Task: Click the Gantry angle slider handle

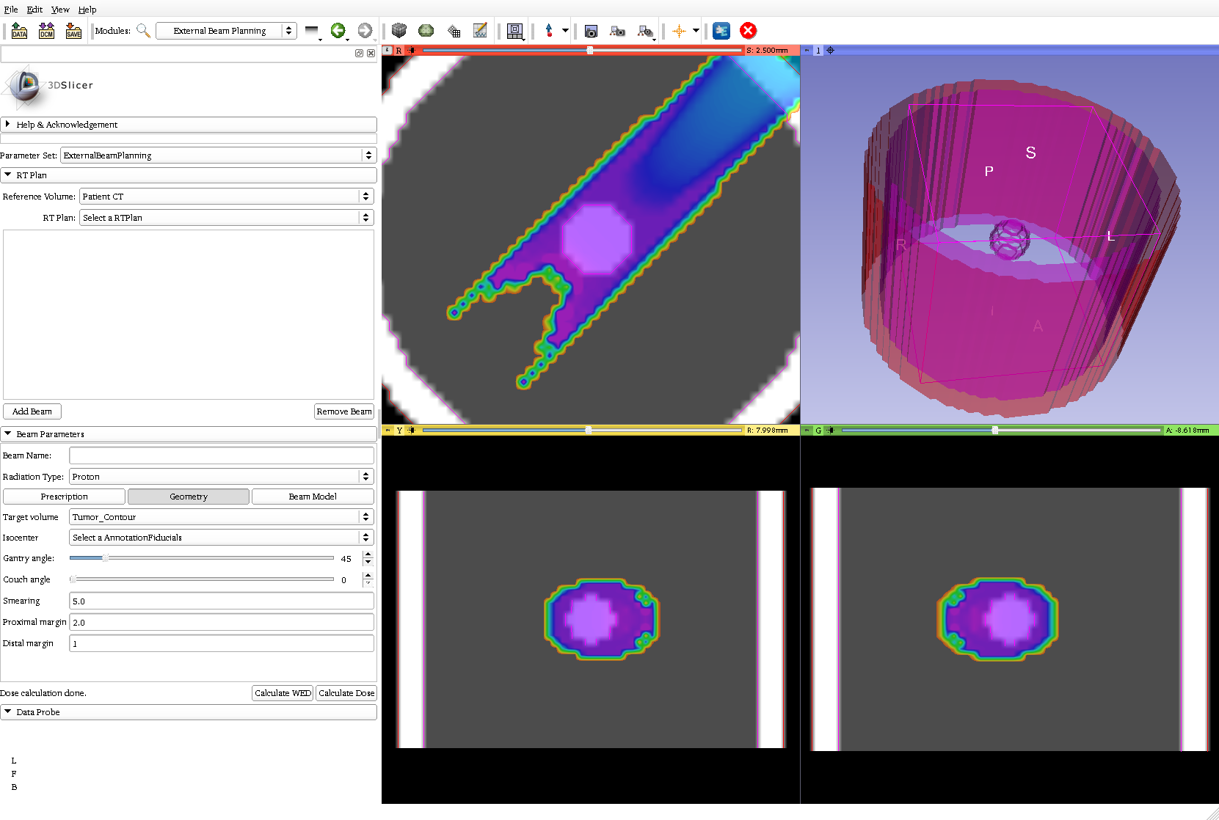Action: click(x=106, y=558)
